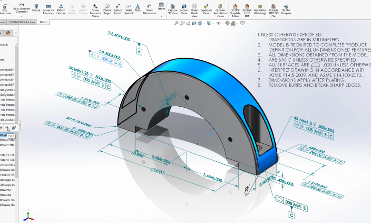The image size is (371, 223).
Task: Click Zoom to Area magnifier icon
Action: click(182, 23)
